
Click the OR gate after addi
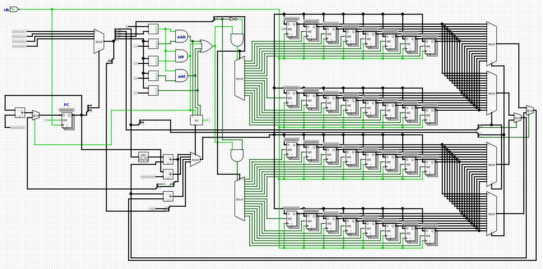point(206,46)
